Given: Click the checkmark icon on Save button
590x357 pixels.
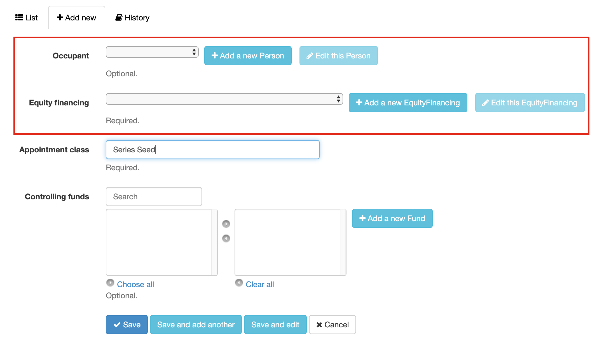Looking at the screenshot, I should coord(117,325).
